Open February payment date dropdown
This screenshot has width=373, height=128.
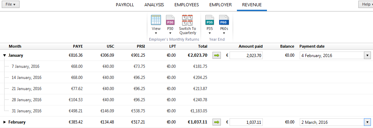(x=367, y=122)
